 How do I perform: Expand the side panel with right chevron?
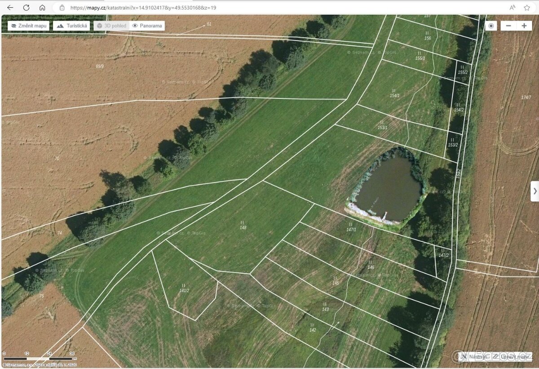click(x=535, y=191)
